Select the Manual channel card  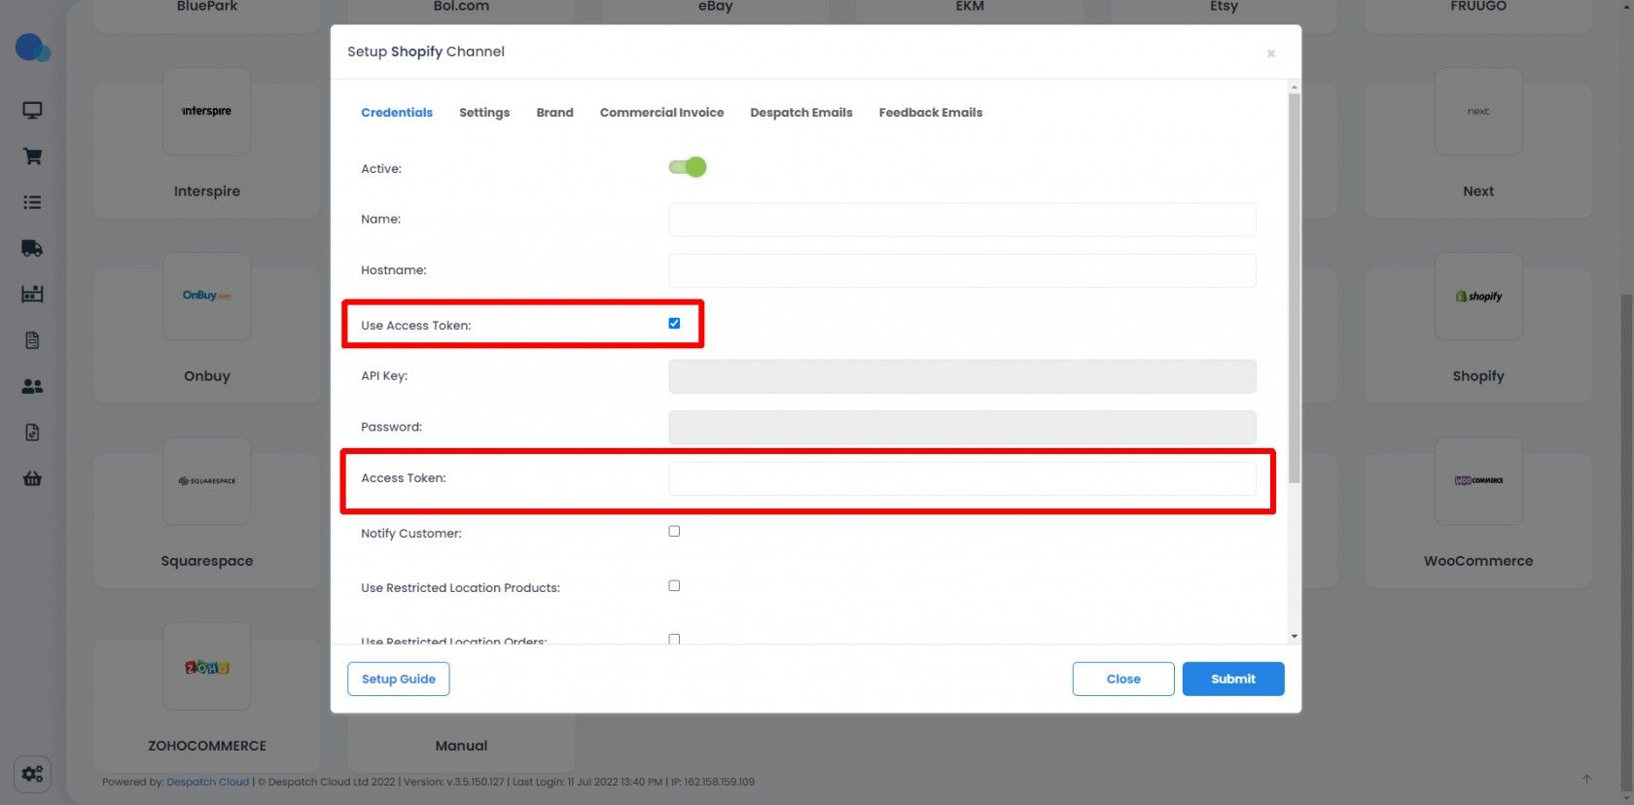461,745
